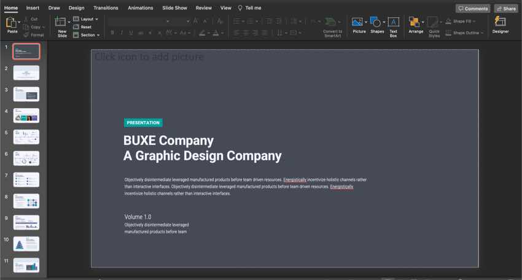522x280 pixels.
Task: Insert a New Slide using its icon
Action: (60, 21)
